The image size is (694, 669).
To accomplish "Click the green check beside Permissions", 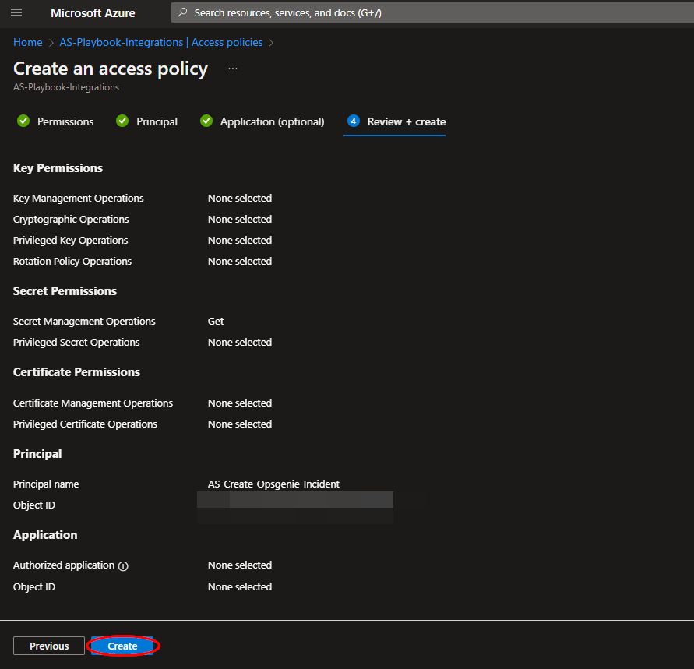I will point(23,121).
